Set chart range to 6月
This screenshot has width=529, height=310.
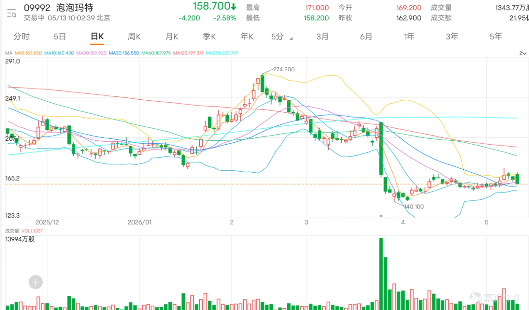[366, 36]
